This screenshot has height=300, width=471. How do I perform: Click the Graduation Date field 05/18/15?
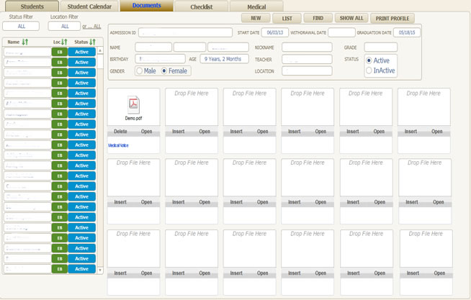point(407,32)
